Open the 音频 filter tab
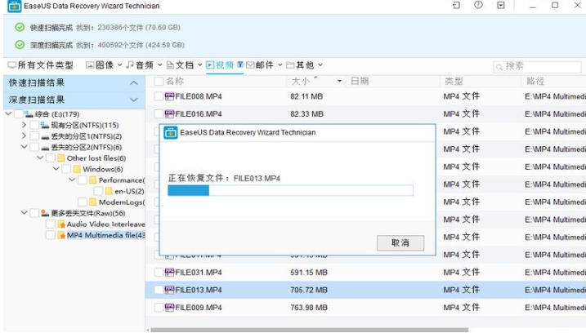This screenshot has width=586, height=333. (144, 65)
